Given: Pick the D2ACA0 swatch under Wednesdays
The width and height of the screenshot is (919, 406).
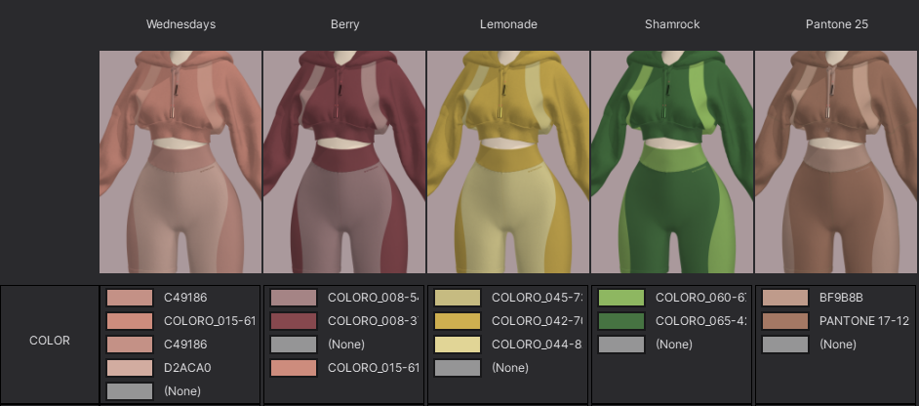Looking at the screenshot, I should coord(130,368).
